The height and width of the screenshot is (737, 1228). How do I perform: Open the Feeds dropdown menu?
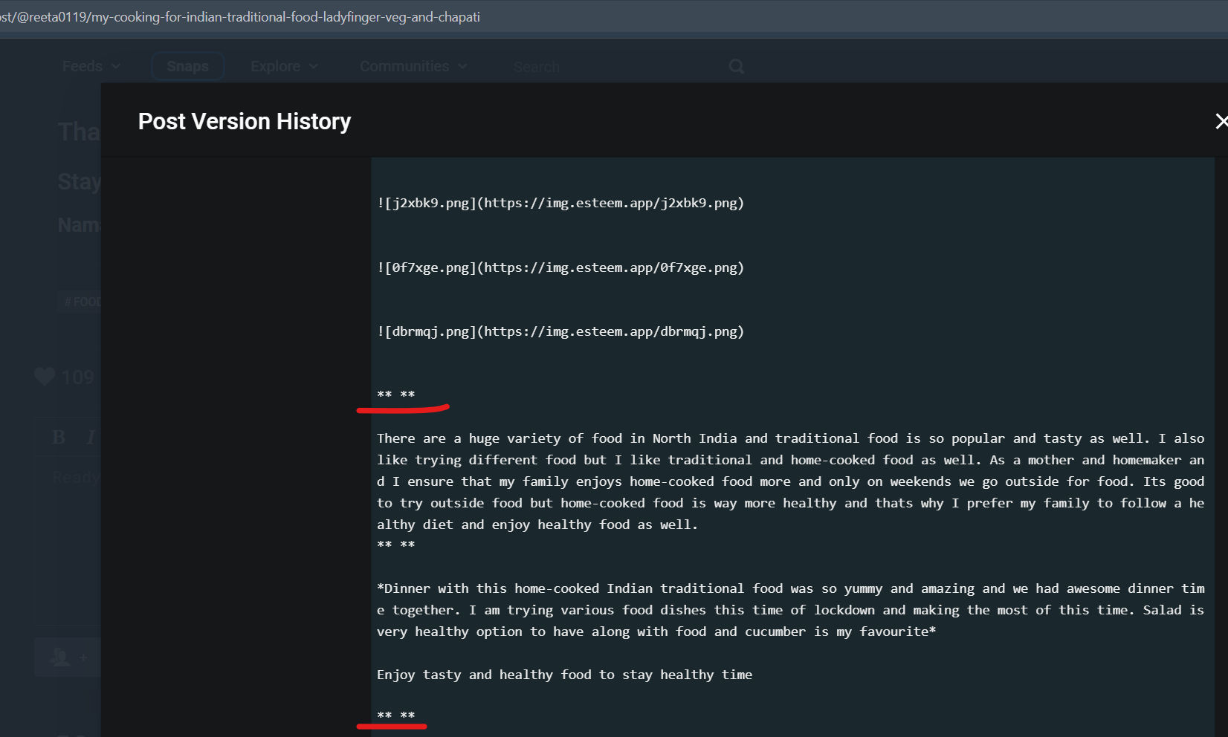[91, 66]
